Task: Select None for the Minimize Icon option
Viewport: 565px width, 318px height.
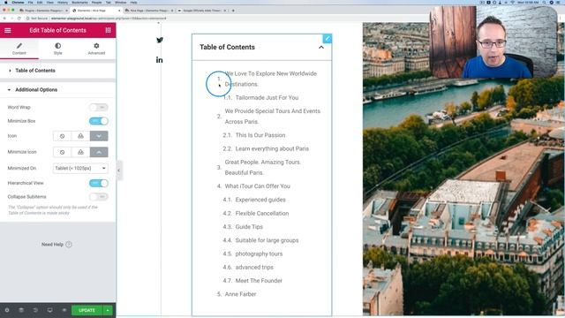Action: (62, 152)
